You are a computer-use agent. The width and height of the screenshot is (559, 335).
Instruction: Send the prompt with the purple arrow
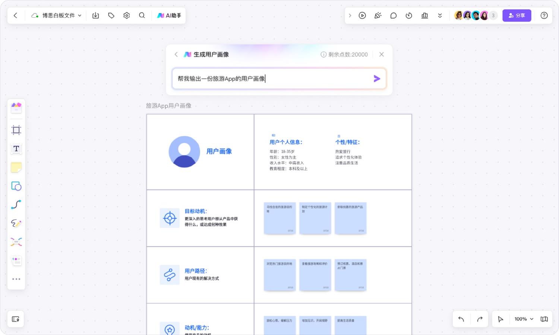click(x=377, y=79)
